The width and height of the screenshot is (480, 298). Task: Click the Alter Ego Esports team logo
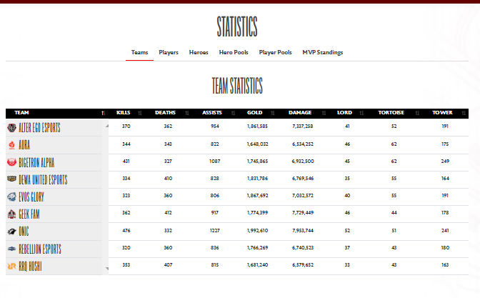point(11,128)
